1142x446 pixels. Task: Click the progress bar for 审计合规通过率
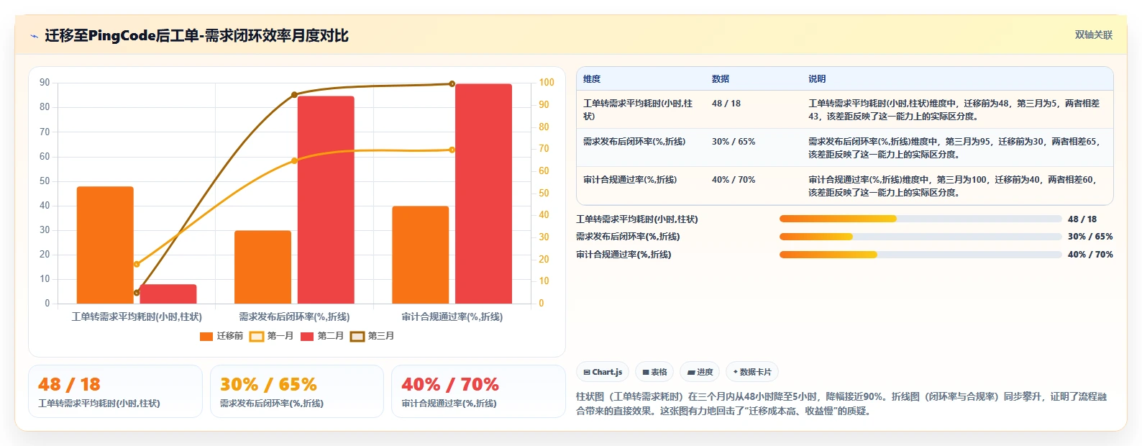pos(921,255)
